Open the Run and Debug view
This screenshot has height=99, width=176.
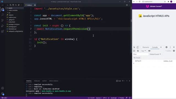click(x=2, y=26)
